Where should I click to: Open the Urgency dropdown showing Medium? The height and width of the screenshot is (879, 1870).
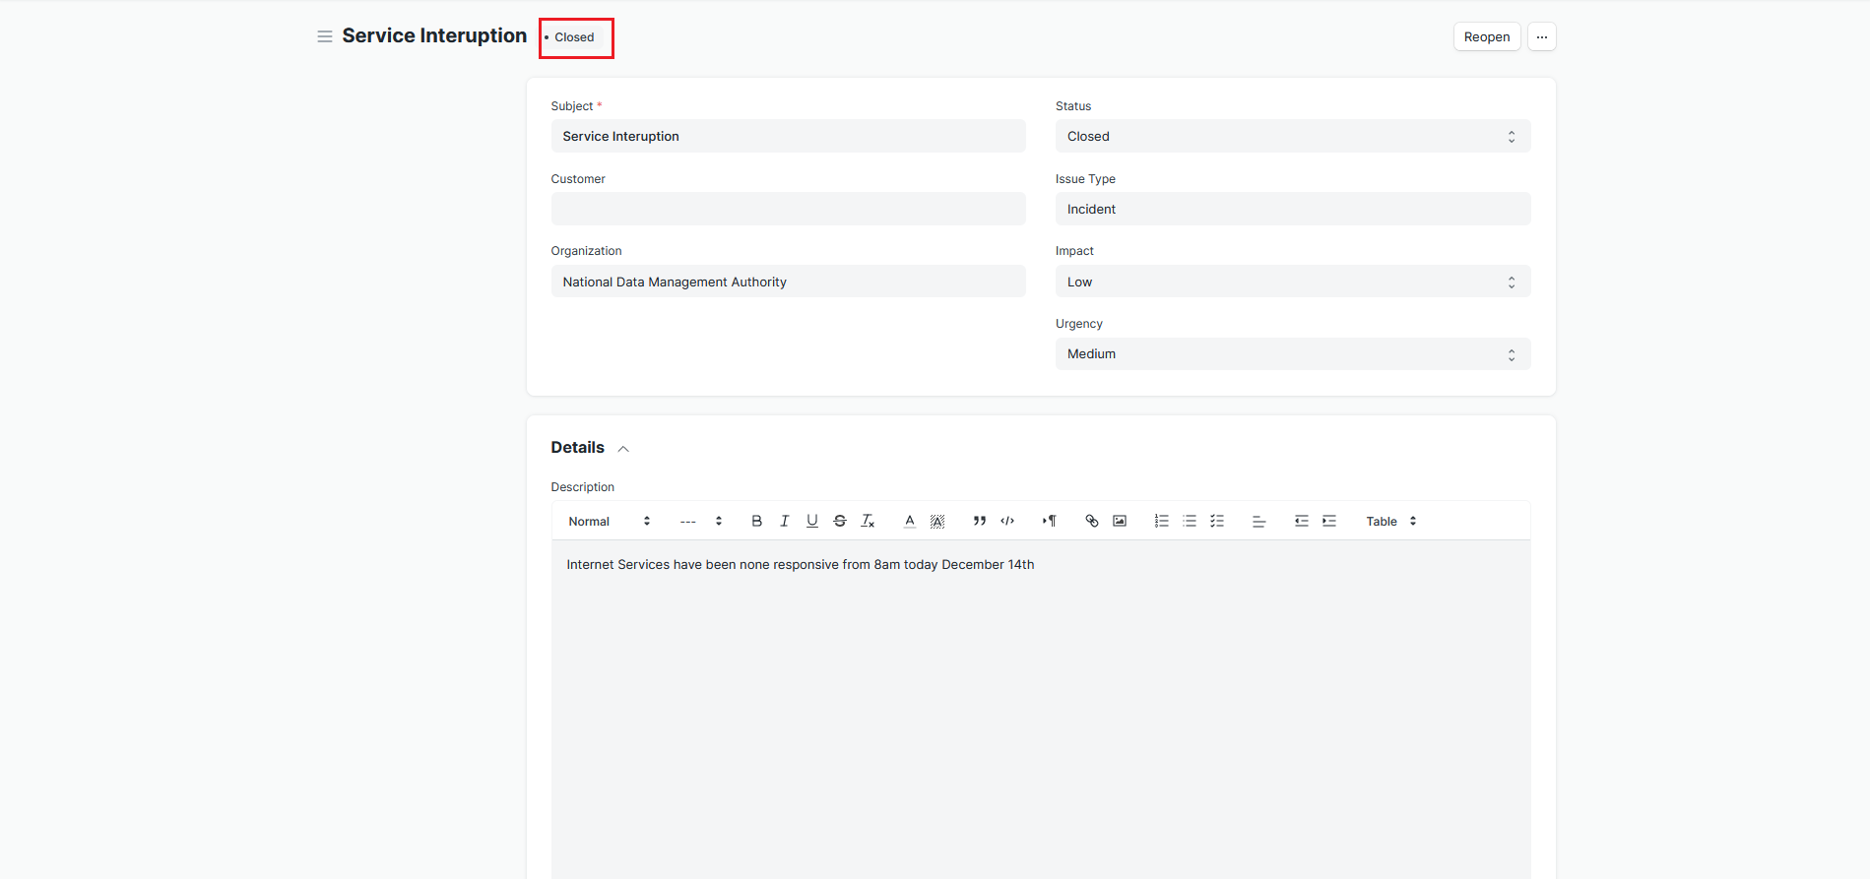[1292, 353]
